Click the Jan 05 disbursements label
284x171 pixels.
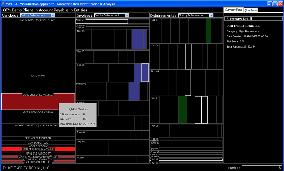pos(155,126)
